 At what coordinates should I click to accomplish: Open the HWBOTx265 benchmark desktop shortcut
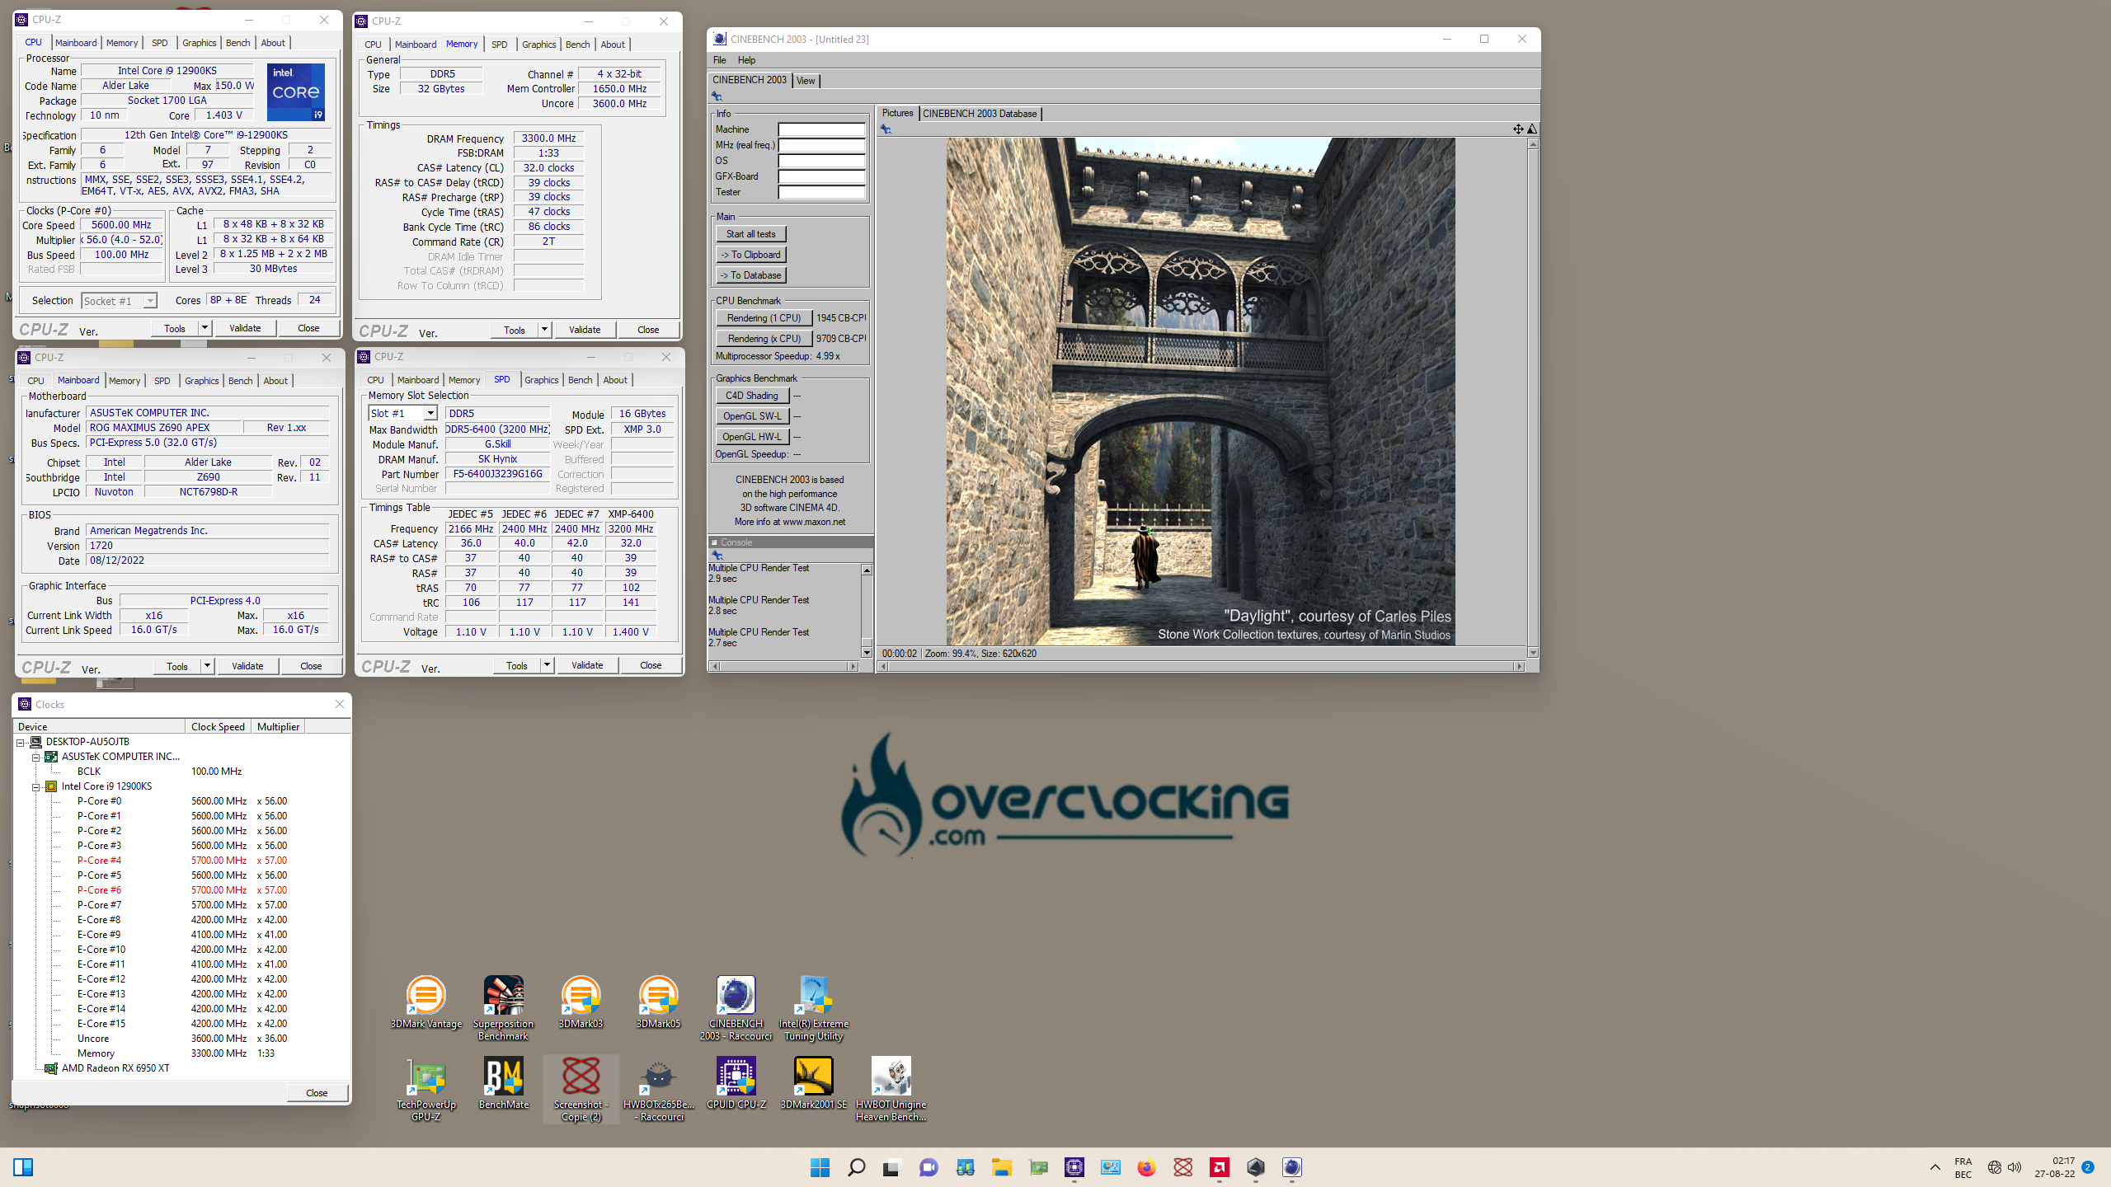tap(658, 1088)
